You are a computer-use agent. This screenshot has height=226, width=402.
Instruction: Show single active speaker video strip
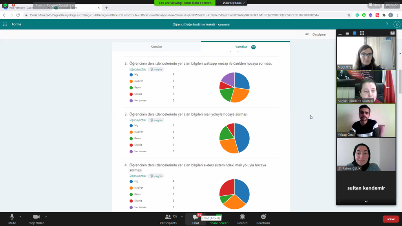point(347,33)
